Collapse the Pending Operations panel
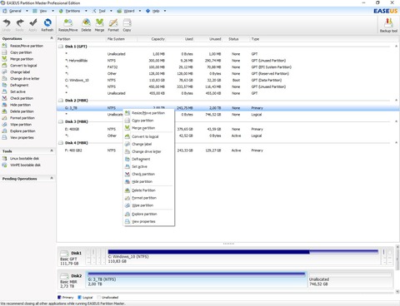Screen dimensions: 400x306 click(52, 178)
